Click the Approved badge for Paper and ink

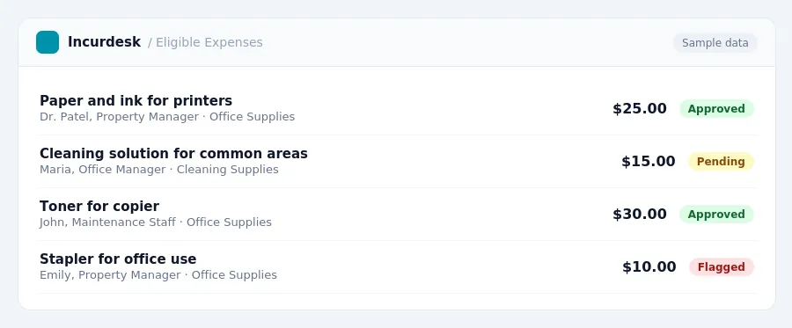[x=716, y=108]
